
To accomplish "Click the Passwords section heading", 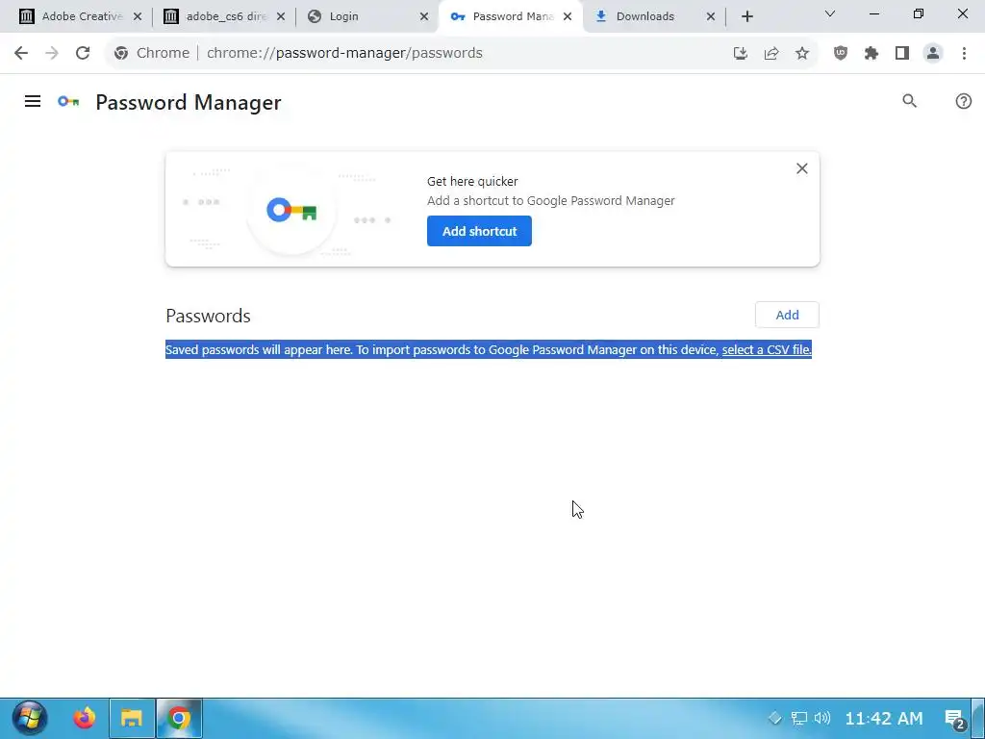I will pos(208,316).
